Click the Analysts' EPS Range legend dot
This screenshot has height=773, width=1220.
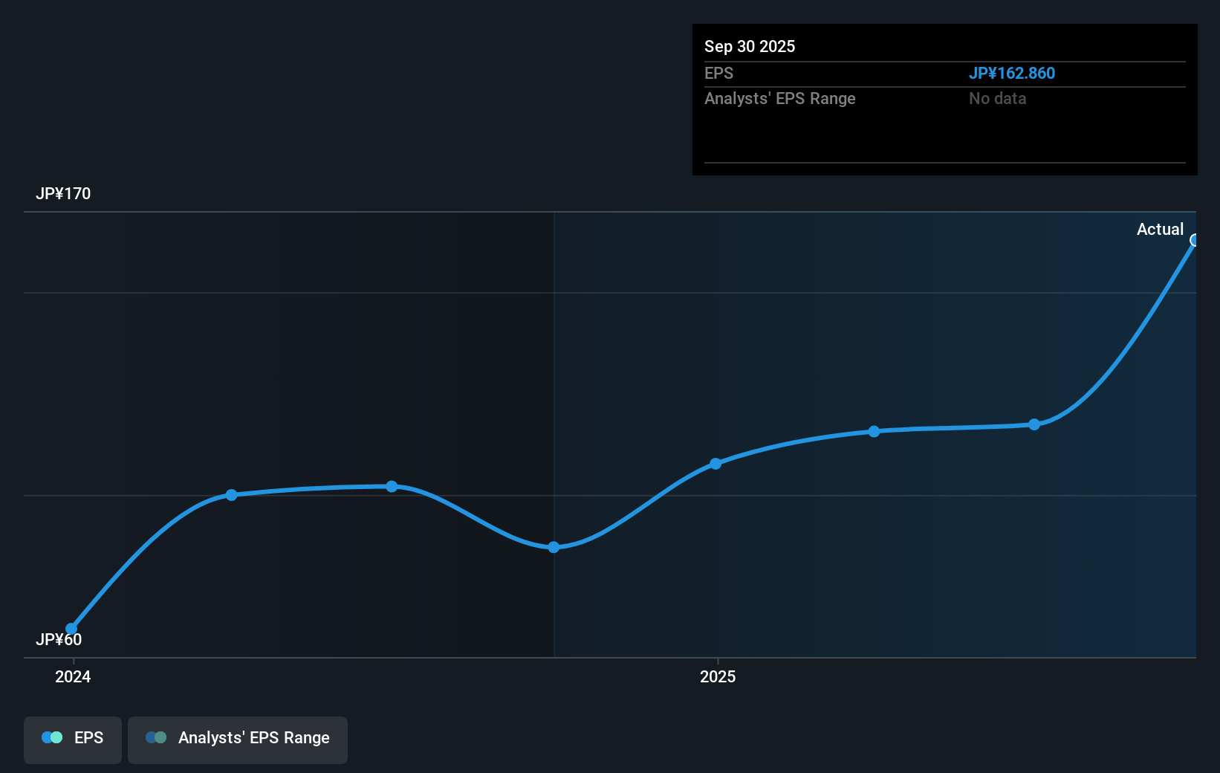156,737
